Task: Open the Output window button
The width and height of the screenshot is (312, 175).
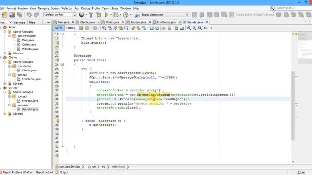Action: coord(62,172)
